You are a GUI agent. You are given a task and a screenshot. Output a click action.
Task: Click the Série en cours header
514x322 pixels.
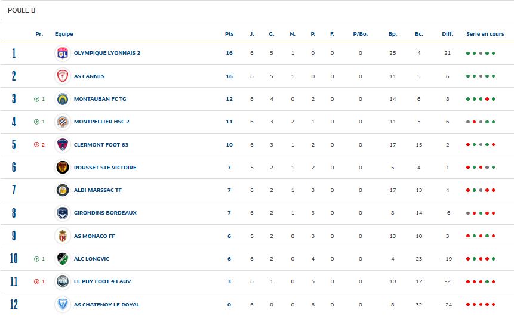[x=485, y=34]
